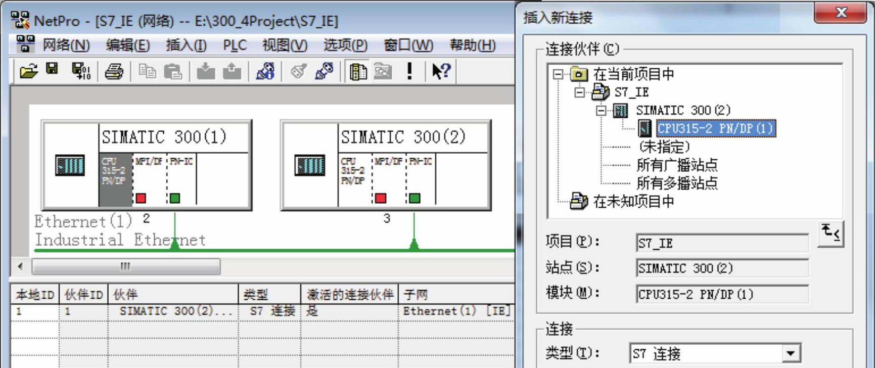Select 所有多播站点 in the partner tree
Image resolution: width=875 pixels, height=368 pixels.
(677, 183)
